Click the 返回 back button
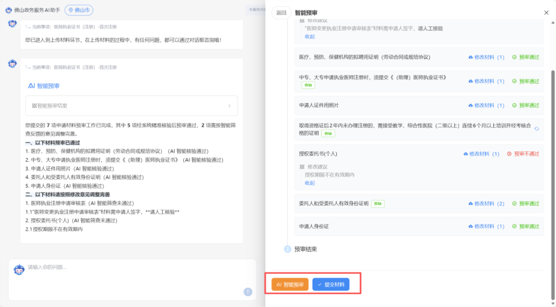 click(x=281, y=13)
